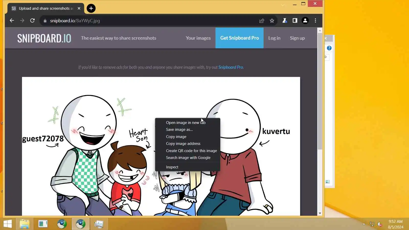
Task: Choose 'Search image with Google'
Action: click(188, 158)
